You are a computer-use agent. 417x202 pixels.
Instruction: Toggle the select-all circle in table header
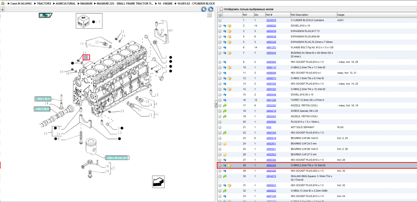point(220,15)
